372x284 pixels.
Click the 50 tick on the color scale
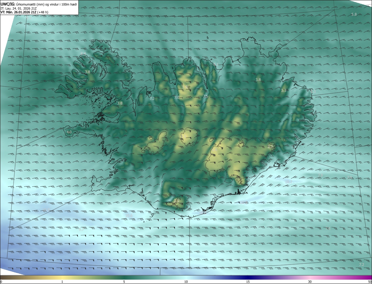(x=370, y=282)
